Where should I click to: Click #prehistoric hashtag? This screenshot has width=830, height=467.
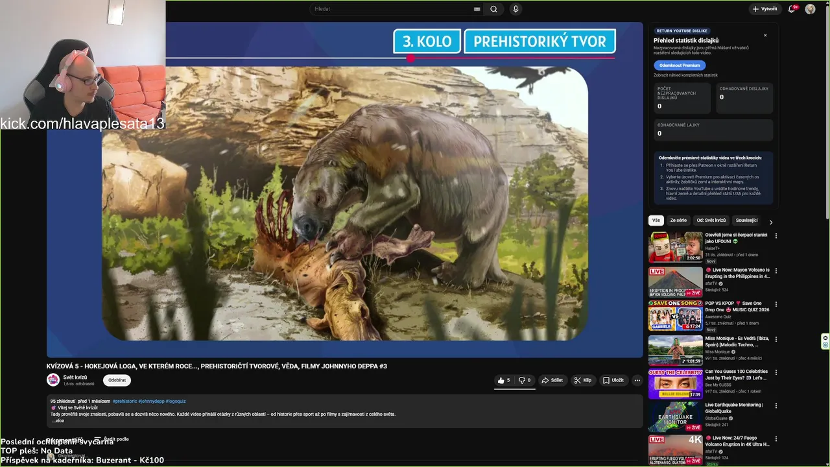(x=124, y=401)
